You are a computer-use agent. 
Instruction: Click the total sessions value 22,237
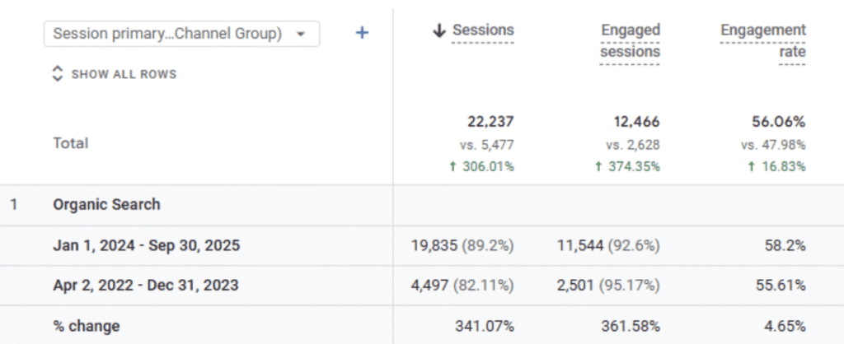click(490, 122)
